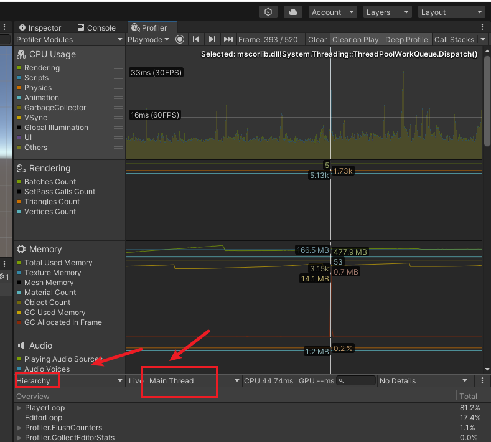Sort by the Total column header
This screenshot has width=491, height=442.
(469, 397)
